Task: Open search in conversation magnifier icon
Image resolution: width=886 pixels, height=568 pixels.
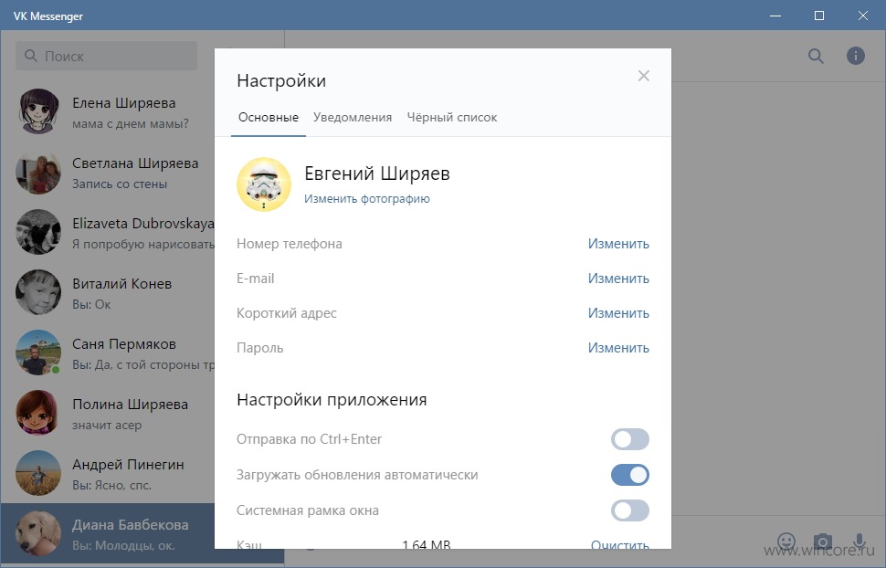Action: click(816, 56)
